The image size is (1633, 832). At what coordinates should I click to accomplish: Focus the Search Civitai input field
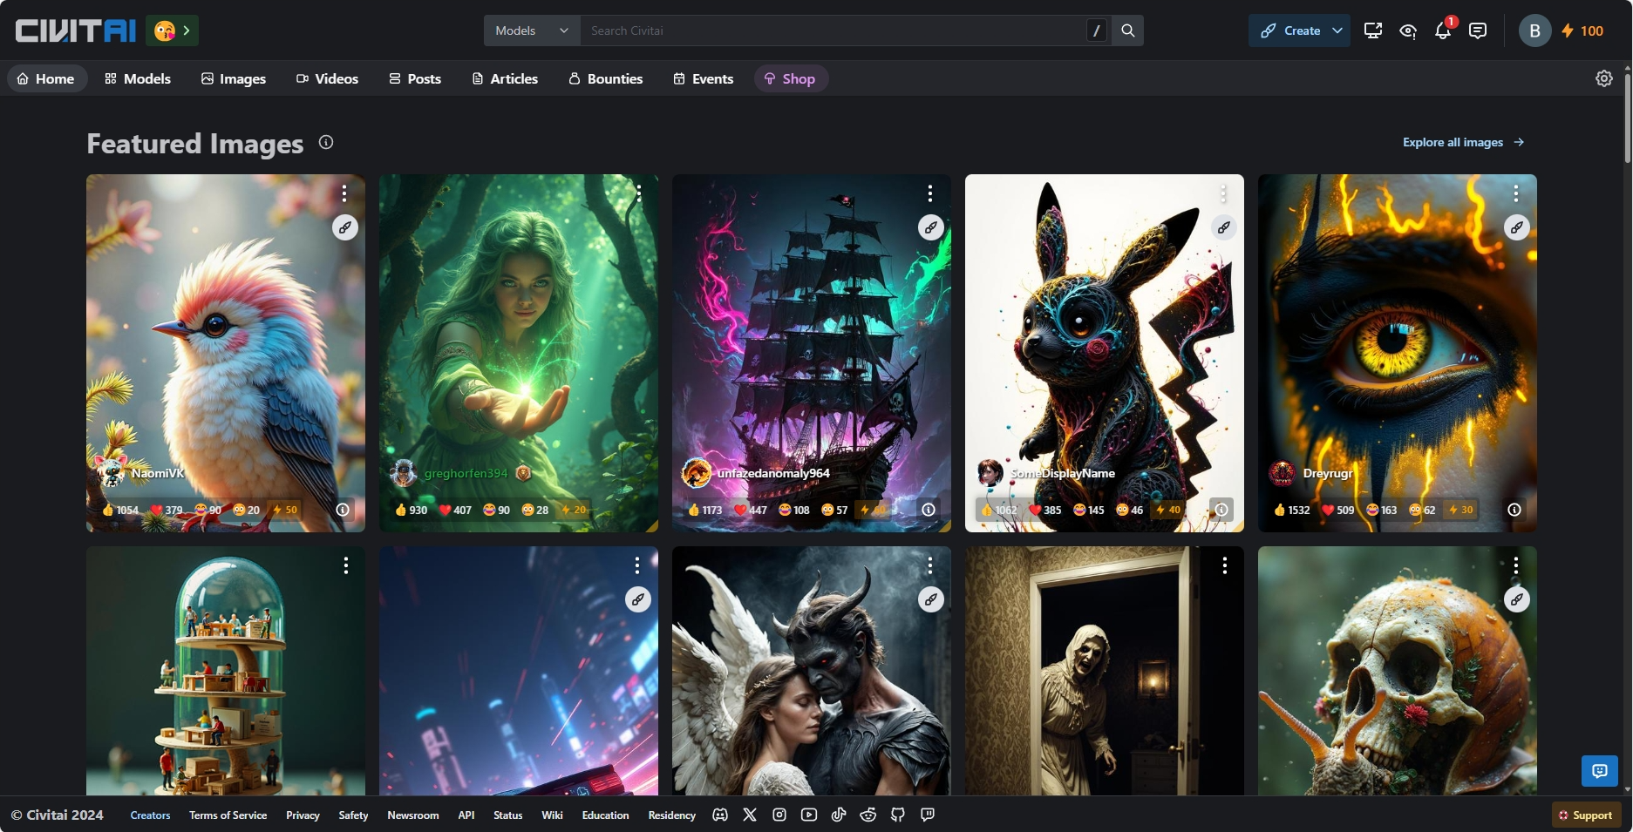833,30
